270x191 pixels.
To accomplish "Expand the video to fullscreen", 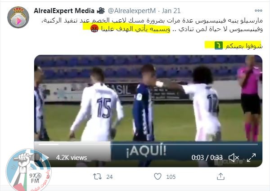I will point(251,158).
